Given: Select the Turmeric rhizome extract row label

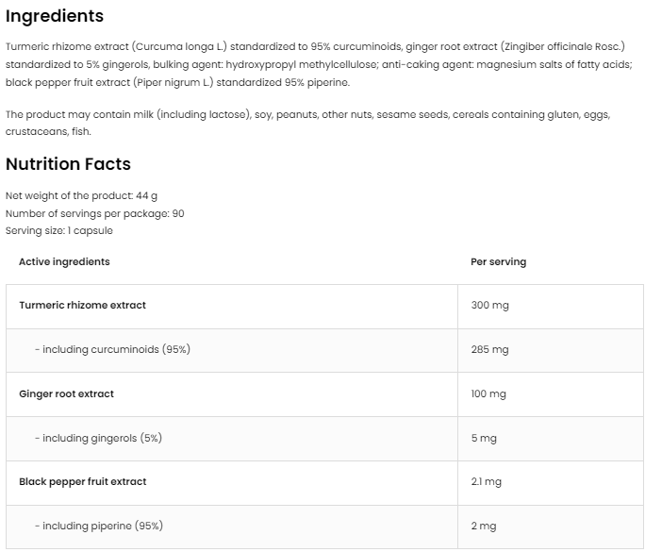Looking at the screenshot, I should [83, 306].
